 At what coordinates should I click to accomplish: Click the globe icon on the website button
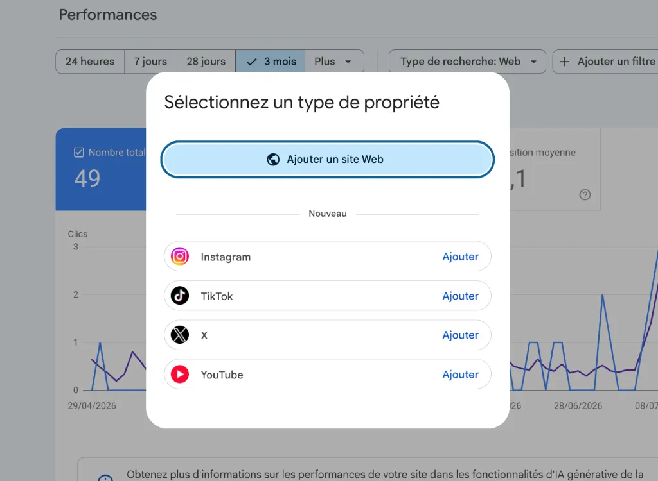tap(273, 159)
